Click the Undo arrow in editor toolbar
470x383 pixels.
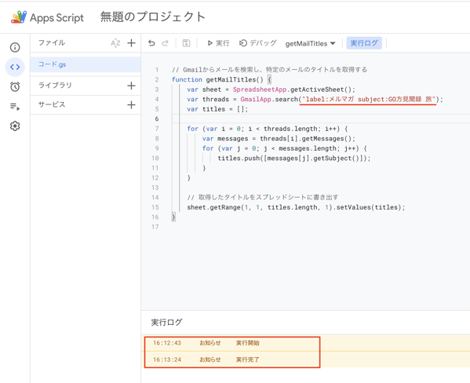[151, 43]
